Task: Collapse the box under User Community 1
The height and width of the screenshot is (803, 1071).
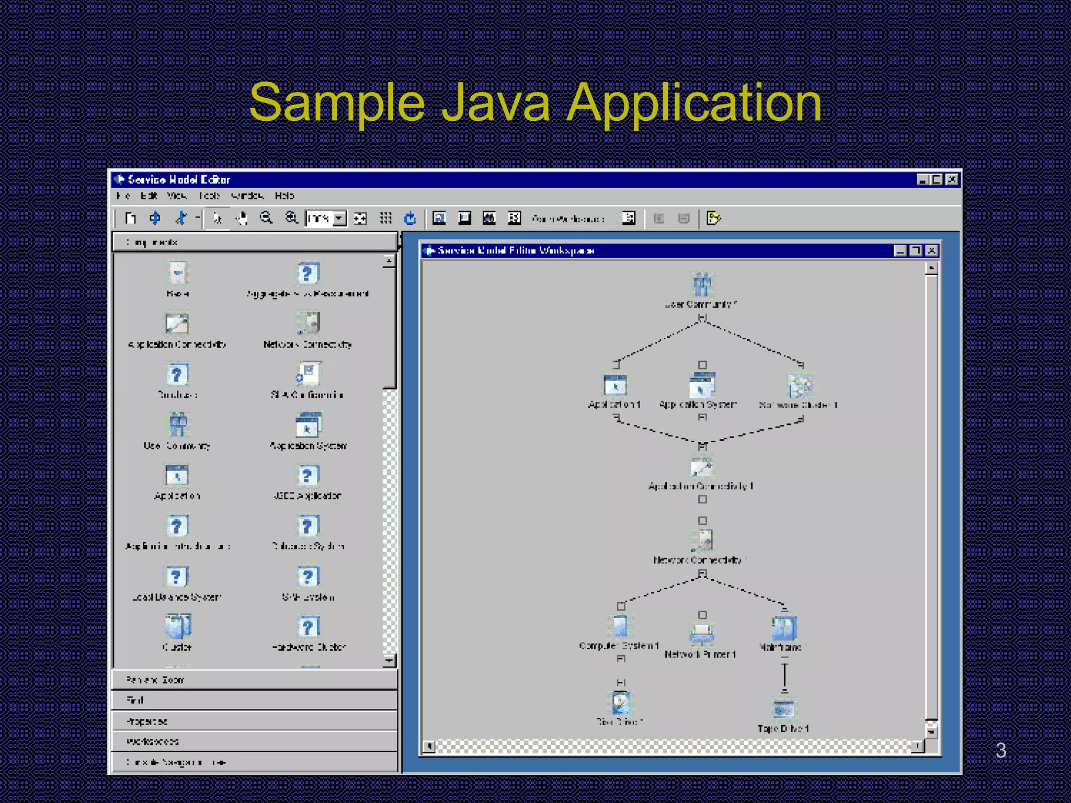Action: coord(702,317)
